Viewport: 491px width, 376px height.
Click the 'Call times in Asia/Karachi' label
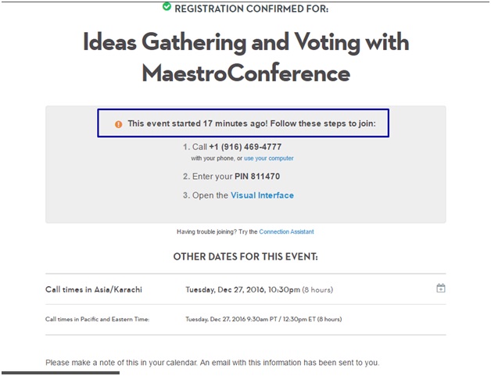tap(94, 289)
